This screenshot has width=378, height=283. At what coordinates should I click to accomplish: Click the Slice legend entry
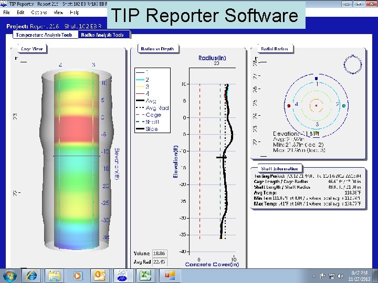point(147,129)
